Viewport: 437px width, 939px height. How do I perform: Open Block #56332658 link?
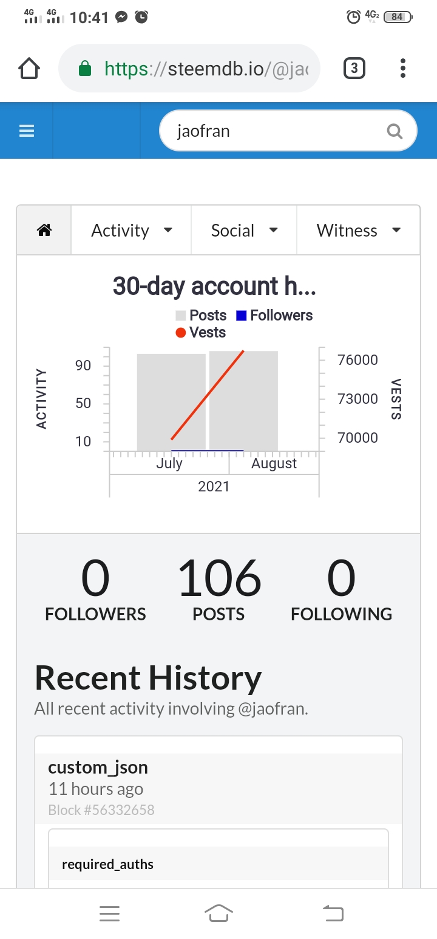click(101, 810)
